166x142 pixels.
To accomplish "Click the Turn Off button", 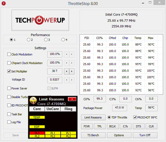I will pyautogui.click(x=145, y=135).
